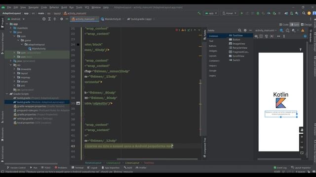
Task: Select the Widgets palette category
Action: pos(213,51)
